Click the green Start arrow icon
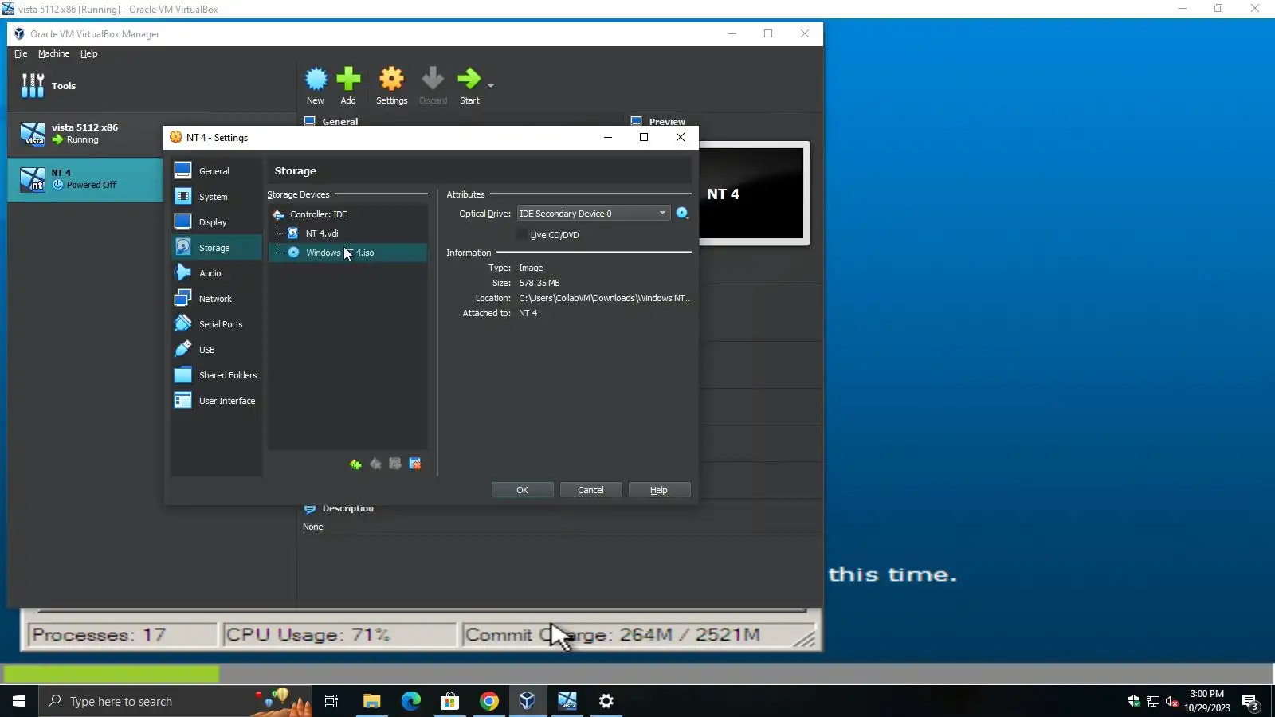Screen dimensions: 1275x717 pyautogui.click(x=469, y=79)
